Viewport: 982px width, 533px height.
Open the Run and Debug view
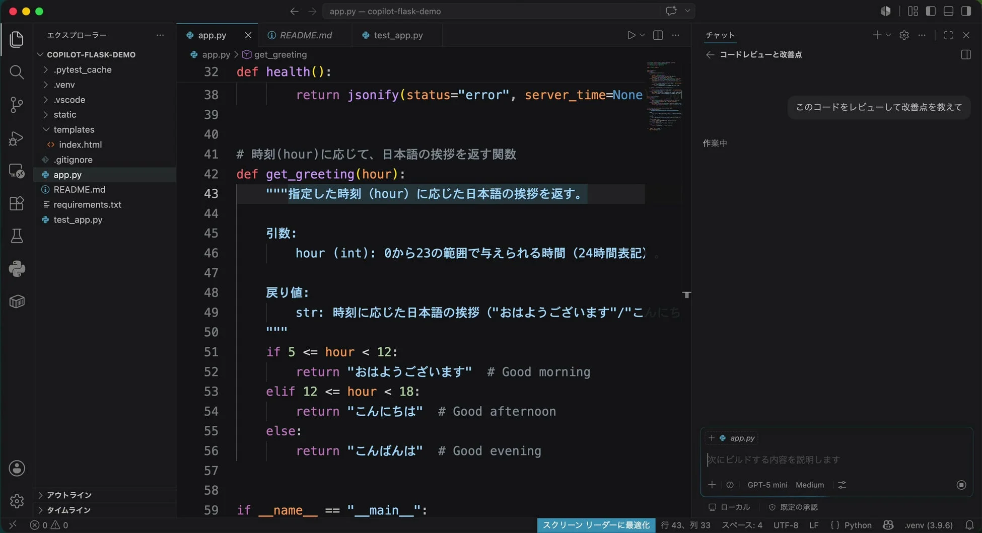(x=17, y=138)
